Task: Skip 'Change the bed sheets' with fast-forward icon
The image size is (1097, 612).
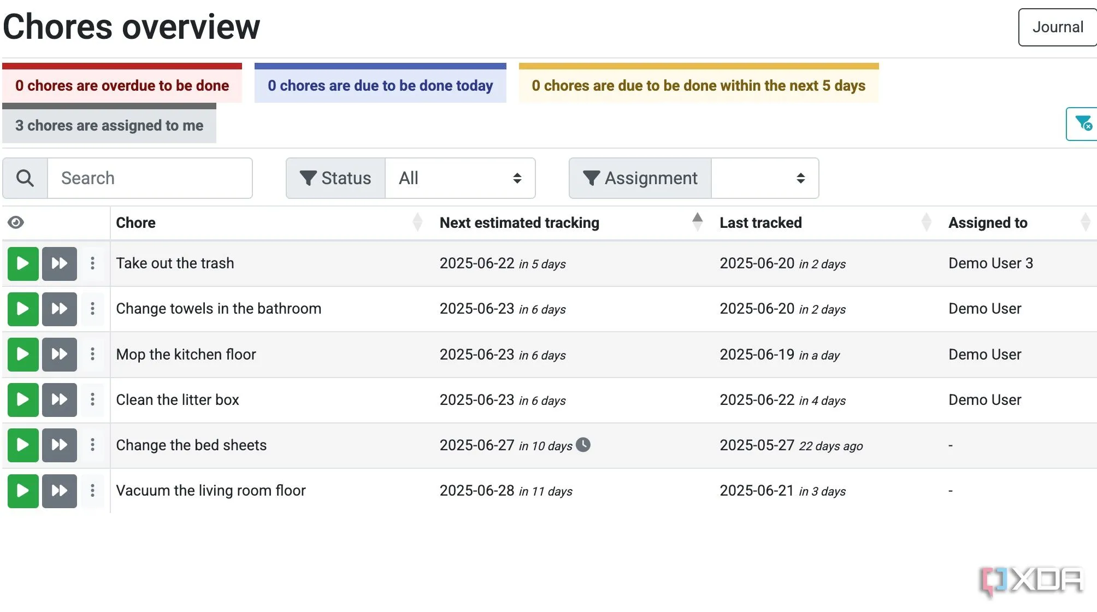Action: pyautogui.click(x=60, y=445)
